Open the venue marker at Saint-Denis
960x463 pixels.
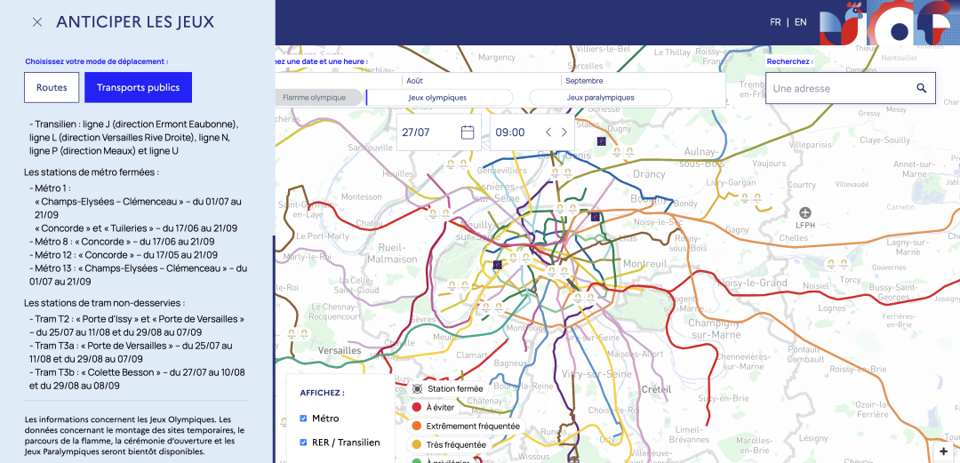pyautogui.click(x=562, y=173)
